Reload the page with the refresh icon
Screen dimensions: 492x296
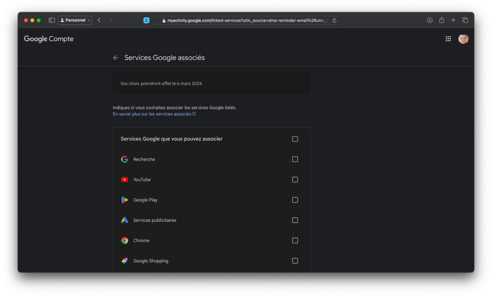(334, 21)
